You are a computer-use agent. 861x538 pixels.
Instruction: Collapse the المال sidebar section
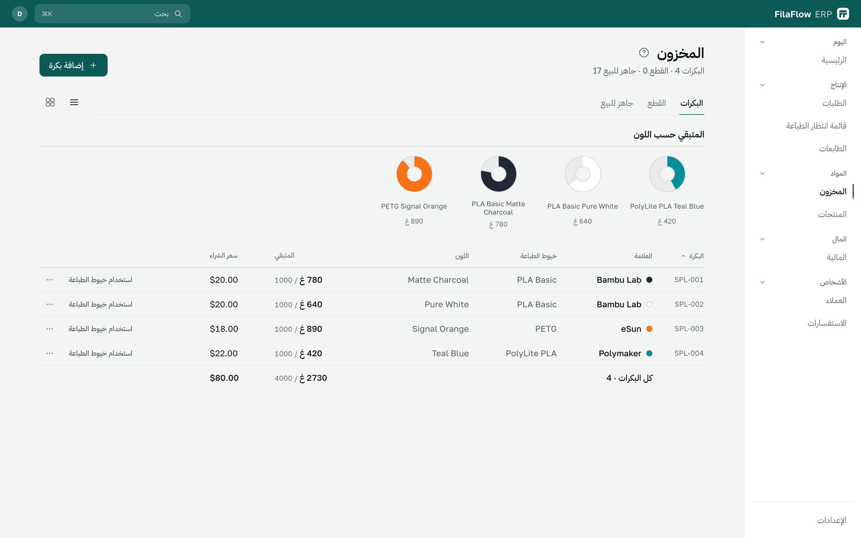tap(762, 239)
